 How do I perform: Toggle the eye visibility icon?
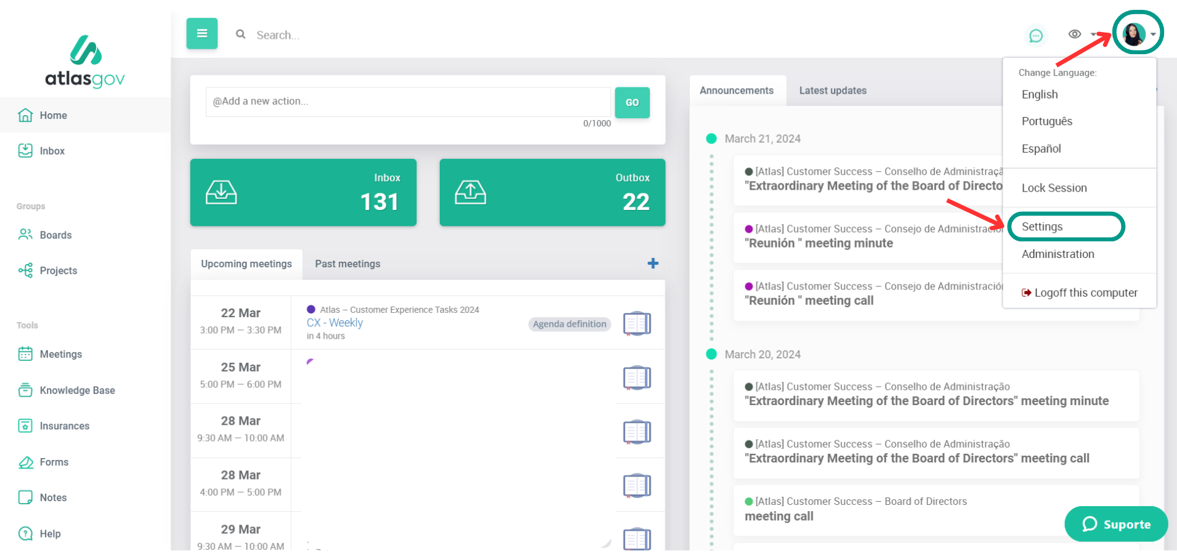[1074, 34]
